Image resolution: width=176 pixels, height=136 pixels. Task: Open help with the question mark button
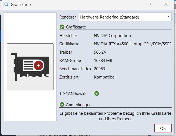[x=150, y=5]
